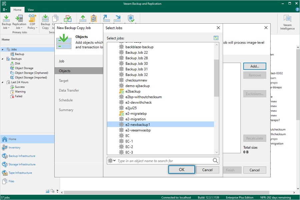Click the Backup Infrastructure icon
Image resolution: width=300 pixels, height=200 pixels.
click(x=5, y=156)
